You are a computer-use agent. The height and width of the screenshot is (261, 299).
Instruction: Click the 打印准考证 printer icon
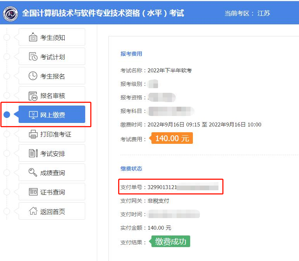[33, 134]
